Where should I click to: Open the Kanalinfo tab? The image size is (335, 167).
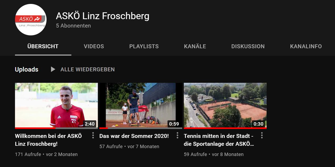[x=306, y=46]
